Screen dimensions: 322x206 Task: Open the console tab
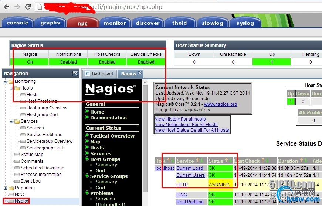pos(17,23)
